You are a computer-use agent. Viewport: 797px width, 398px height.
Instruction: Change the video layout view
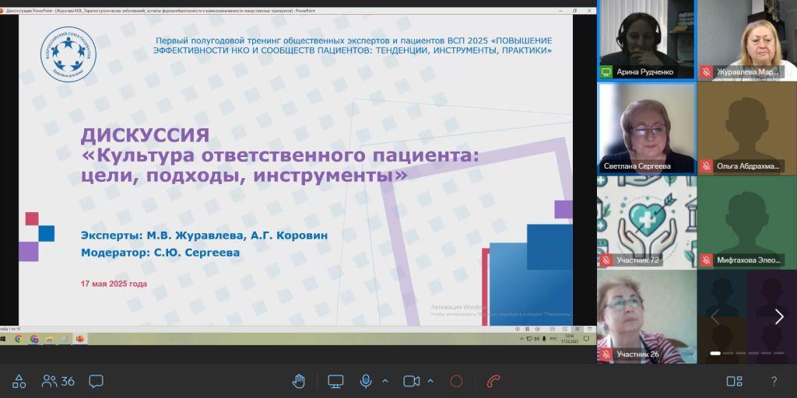(734, 381)
